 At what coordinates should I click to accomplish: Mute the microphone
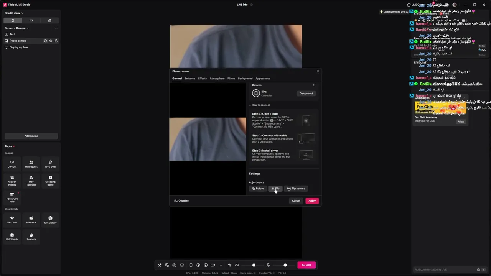click(268, 265)
